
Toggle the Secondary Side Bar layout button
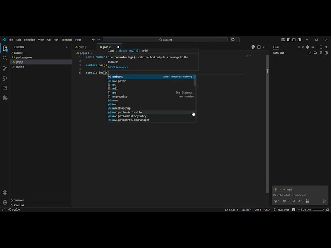pos(299,40)
